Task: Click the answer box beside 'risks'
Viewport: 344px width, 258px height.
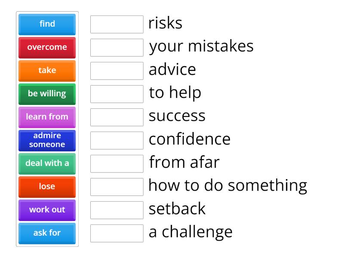Action: click(117, 25)
